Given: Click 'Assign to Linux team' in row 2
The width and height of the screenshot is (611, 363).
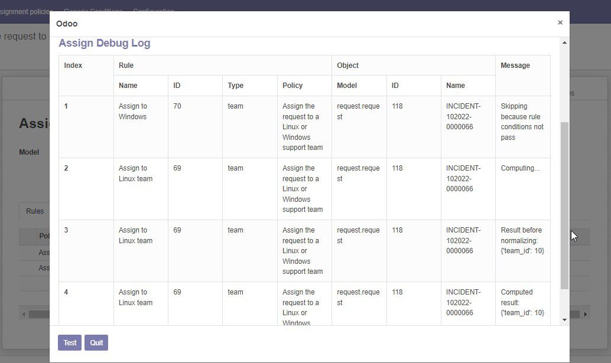Looking at the screenshot, I should [x=135, y=173].
